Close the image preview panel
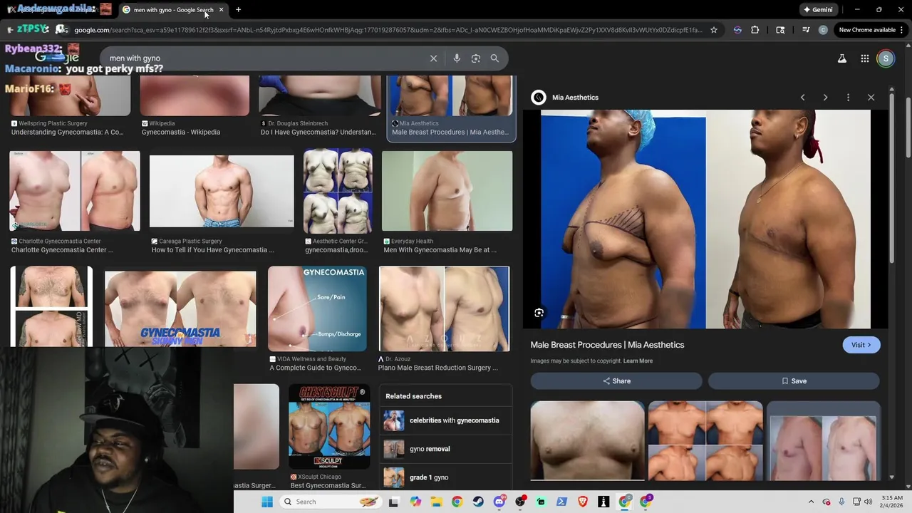 [871, 98]
